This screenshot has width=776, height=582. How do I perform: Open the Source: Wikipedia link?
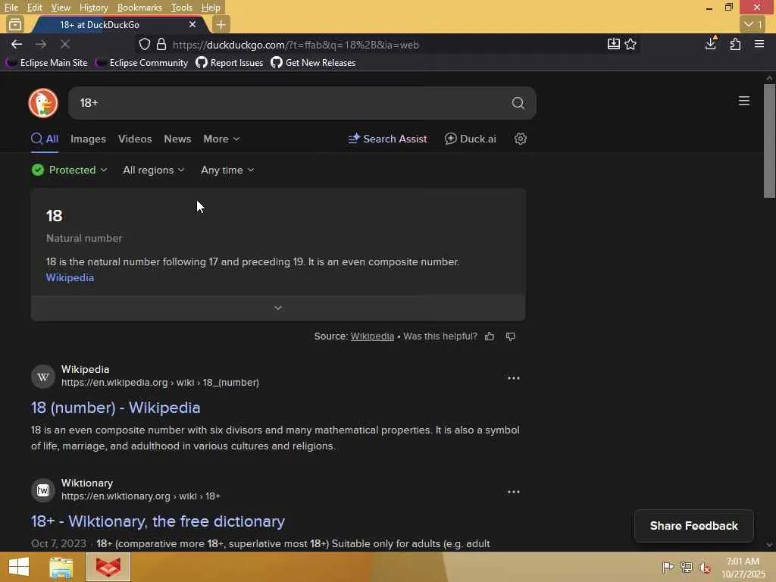point(372,336)
